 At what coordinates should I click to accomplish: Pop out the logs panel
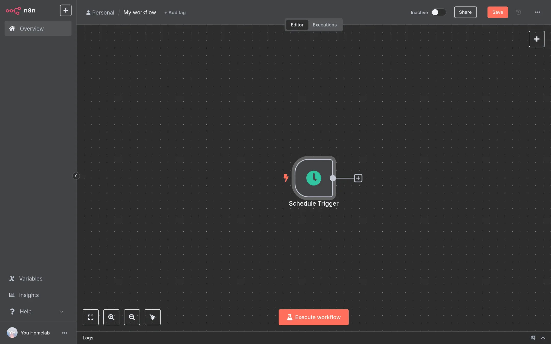point(533,338)
